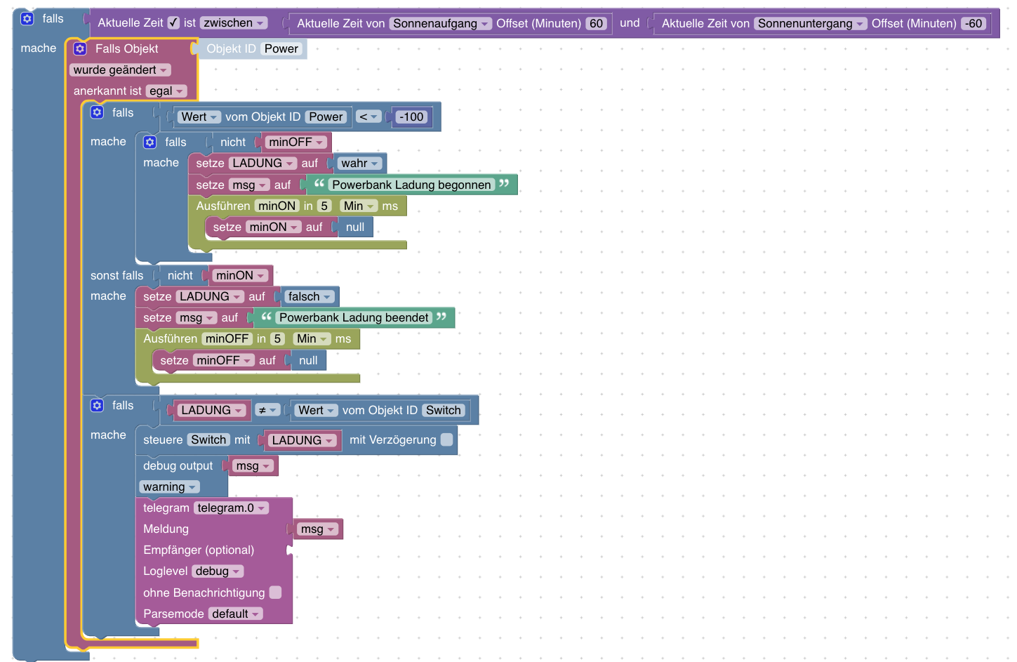Open gear settings on Falls Objekt block
1017x662 pixels.
80,48
